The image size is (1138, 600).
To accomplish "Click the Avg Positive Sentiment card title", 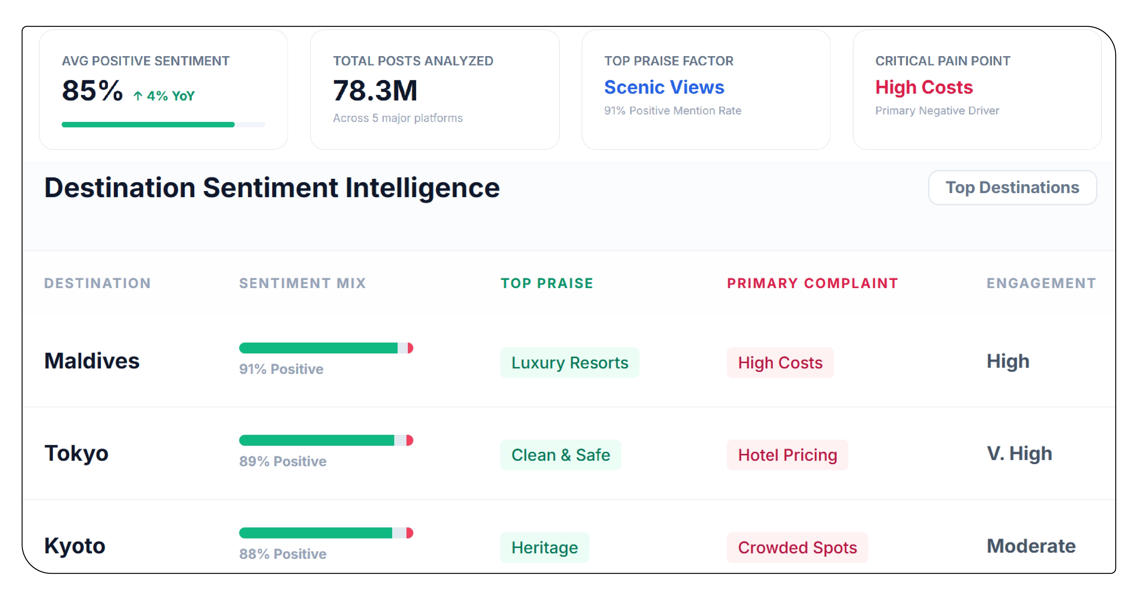I will [146, 61].
